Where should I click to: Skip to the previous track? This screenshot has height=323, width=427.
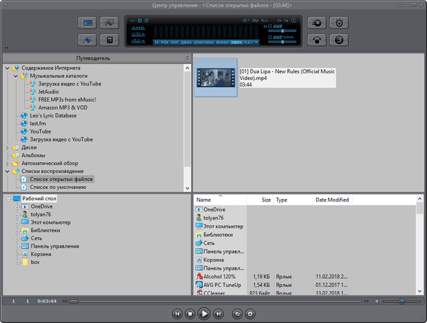(177, 313)
